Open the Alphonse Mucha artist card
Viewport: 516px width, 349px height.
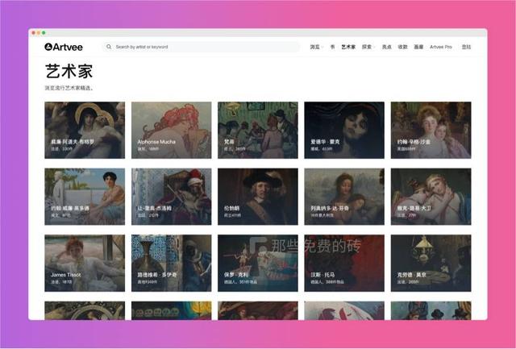[172, 131]
